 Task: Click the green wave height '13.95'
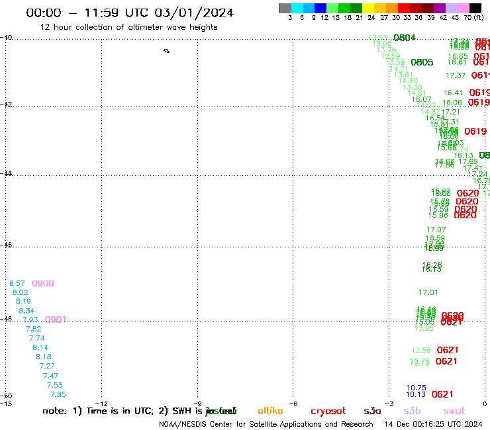[x=424, y=328]
